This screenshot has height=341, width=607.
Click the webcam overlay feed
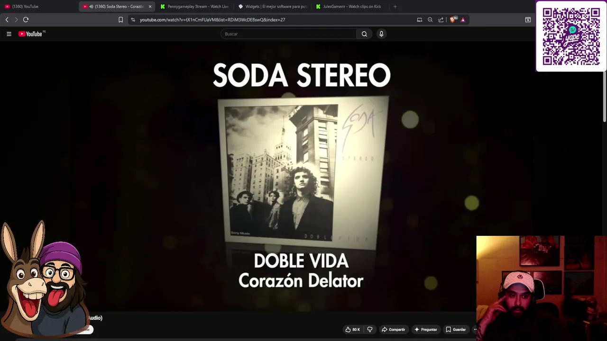pos(542,288)
